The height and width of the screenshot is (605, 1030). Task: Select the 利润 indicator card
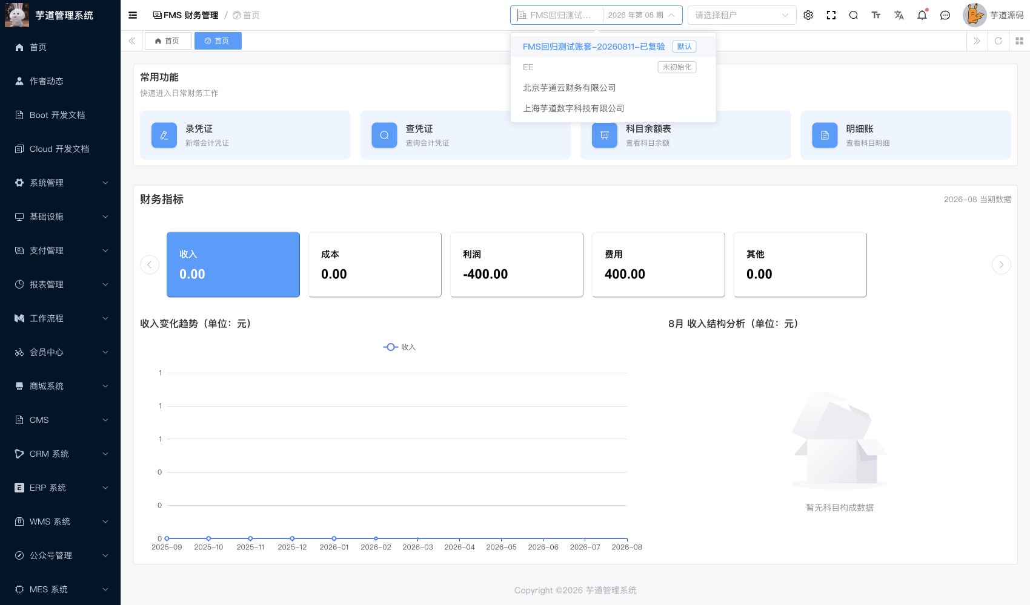coord(517,264)
